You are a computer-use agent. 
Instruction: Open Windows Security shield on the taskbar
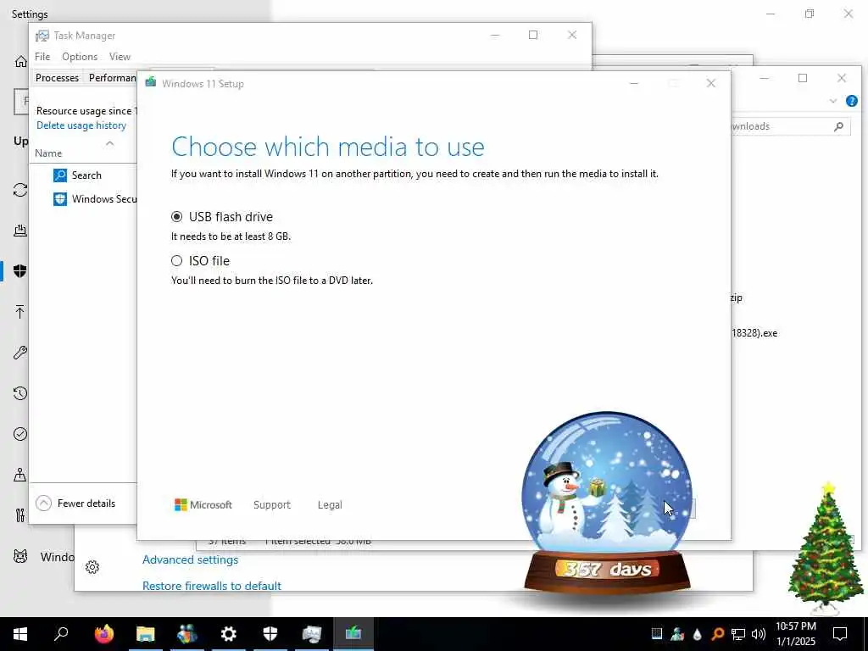[x=270, y=634]
